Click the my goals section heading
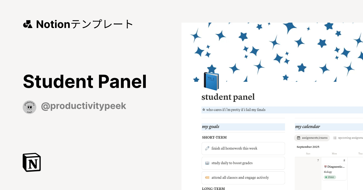Image resolution: width=363 pixels, height=190 pixels. point(211,127)
